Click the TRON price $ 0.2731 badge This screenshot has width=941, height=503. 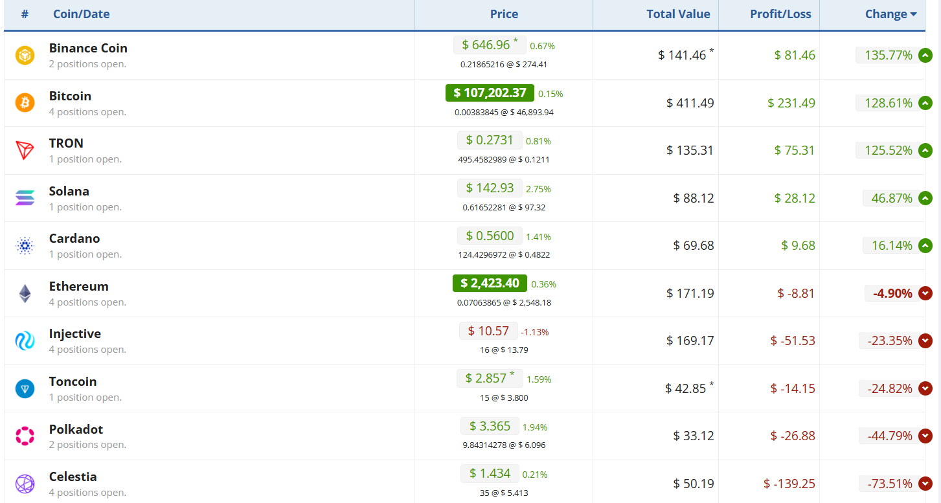[x=489, y=140]
